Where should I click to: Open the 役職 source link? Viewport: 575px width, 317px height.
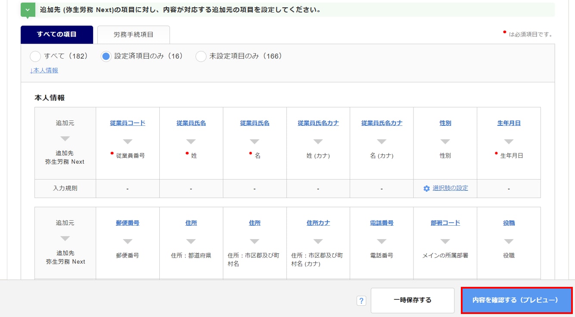[509, 223]
